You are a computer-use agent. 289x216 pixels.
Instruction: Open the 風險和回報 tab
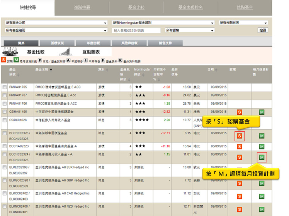(129, 43)
